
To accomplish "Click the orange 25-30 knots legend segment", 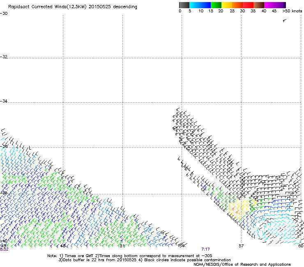I will pyautogui.click(x=237, y=5).
